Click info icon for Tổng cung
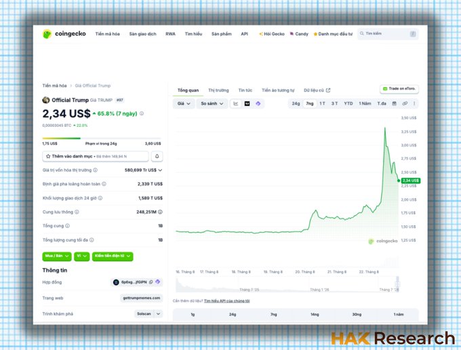Viewport: 461px width, 350px height. click(67, 226)
